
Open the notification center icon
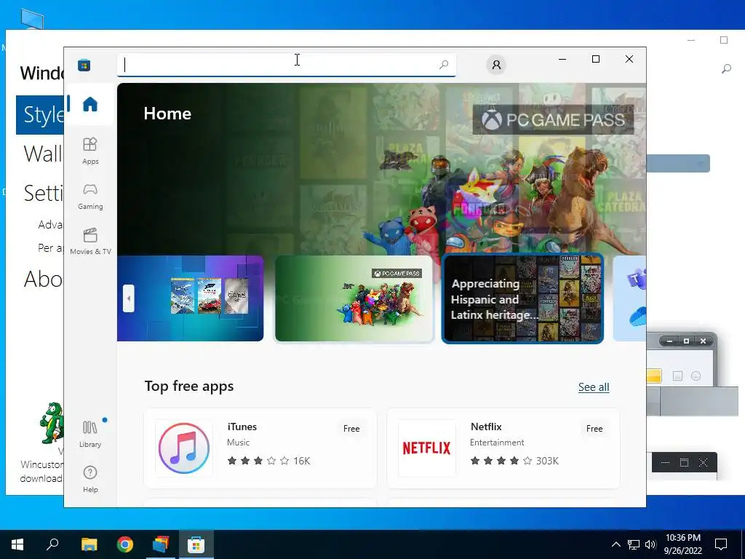(x=721, y=544)
